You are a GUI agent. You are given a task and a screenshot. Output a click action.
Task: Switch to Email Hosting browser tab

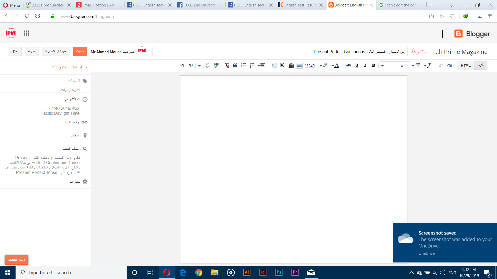(99, 5)
